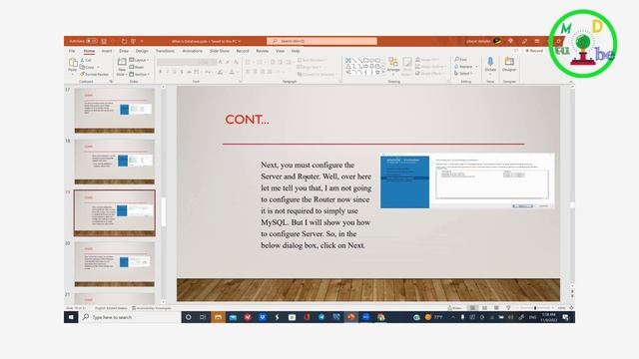Switch to Slide Sorter view icon
Viewport: 639px width, 359px height.
[484, 308]
